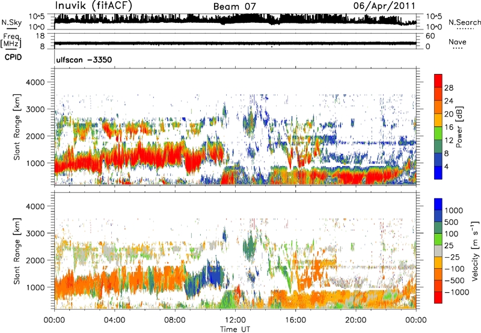Click the 'CPID' row label
The image size is (481, 333).
(13, 57)
